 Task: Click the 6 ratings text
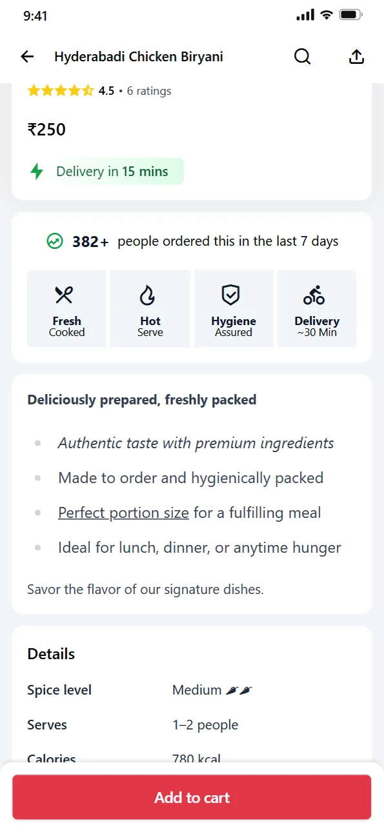pos(149,91)
